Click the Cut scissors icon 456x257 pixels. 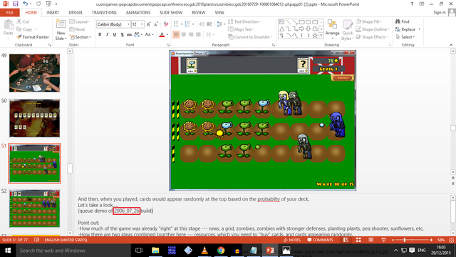point(19,21)
